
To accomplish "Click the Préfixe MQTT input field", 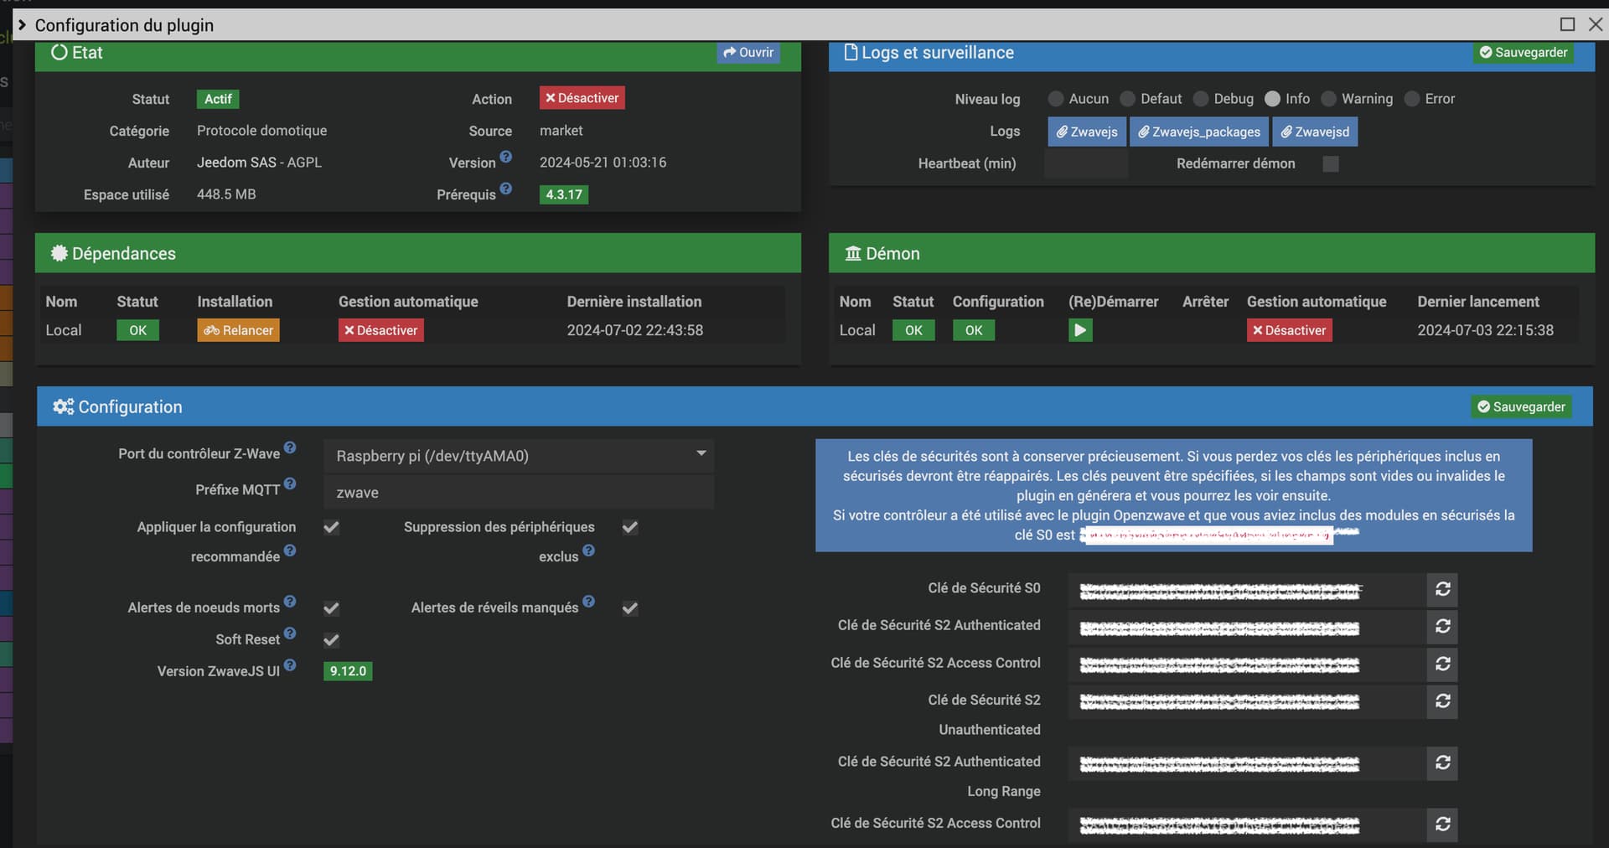I will (519, 493).
